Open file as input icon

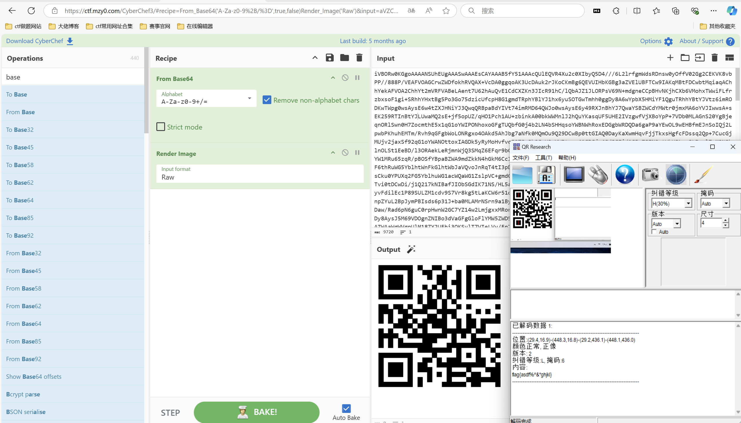[x=700, y=58]
